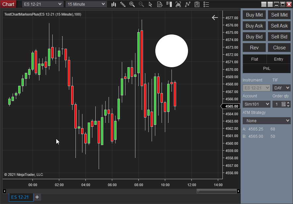
Task: Open the Indicators icon on the toolbar
Action: click(x=178, y=4)
